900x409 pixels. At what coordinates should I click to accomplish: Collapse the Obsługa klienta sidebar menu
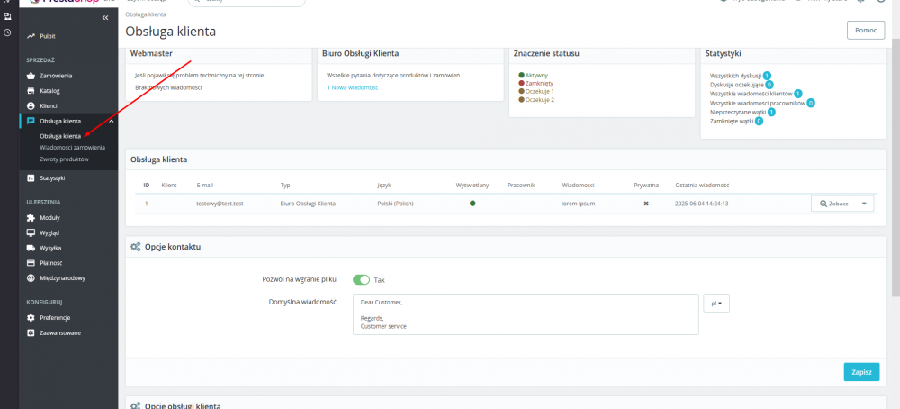tap(111, 121)
